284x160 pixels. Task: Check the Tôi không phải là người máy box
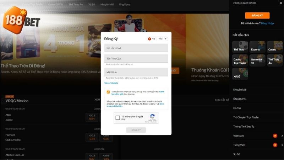118,118
